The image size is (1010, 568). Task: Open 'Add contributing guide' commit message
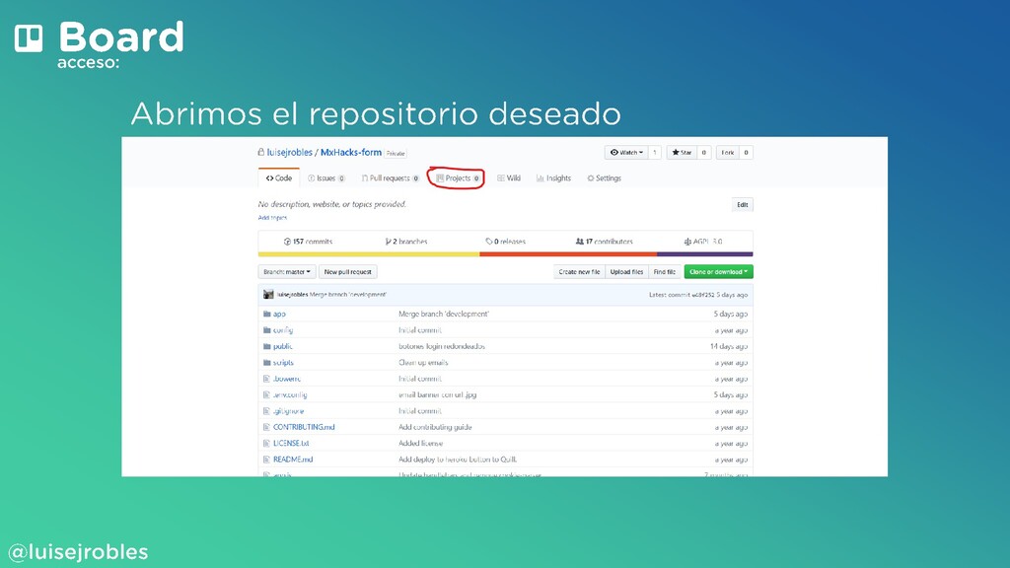(x=435, y=427)
